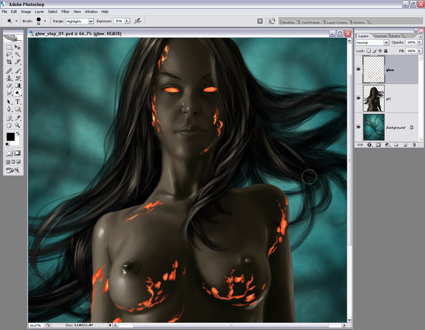Image resolution: width=425 pixels, height=330 pixels.
Task: Select the Hand tool
Action: pos(9,125)
